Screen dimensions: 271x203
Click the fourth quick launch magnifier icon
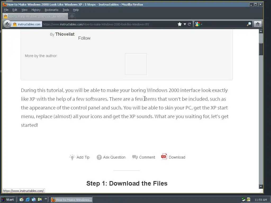40,200
